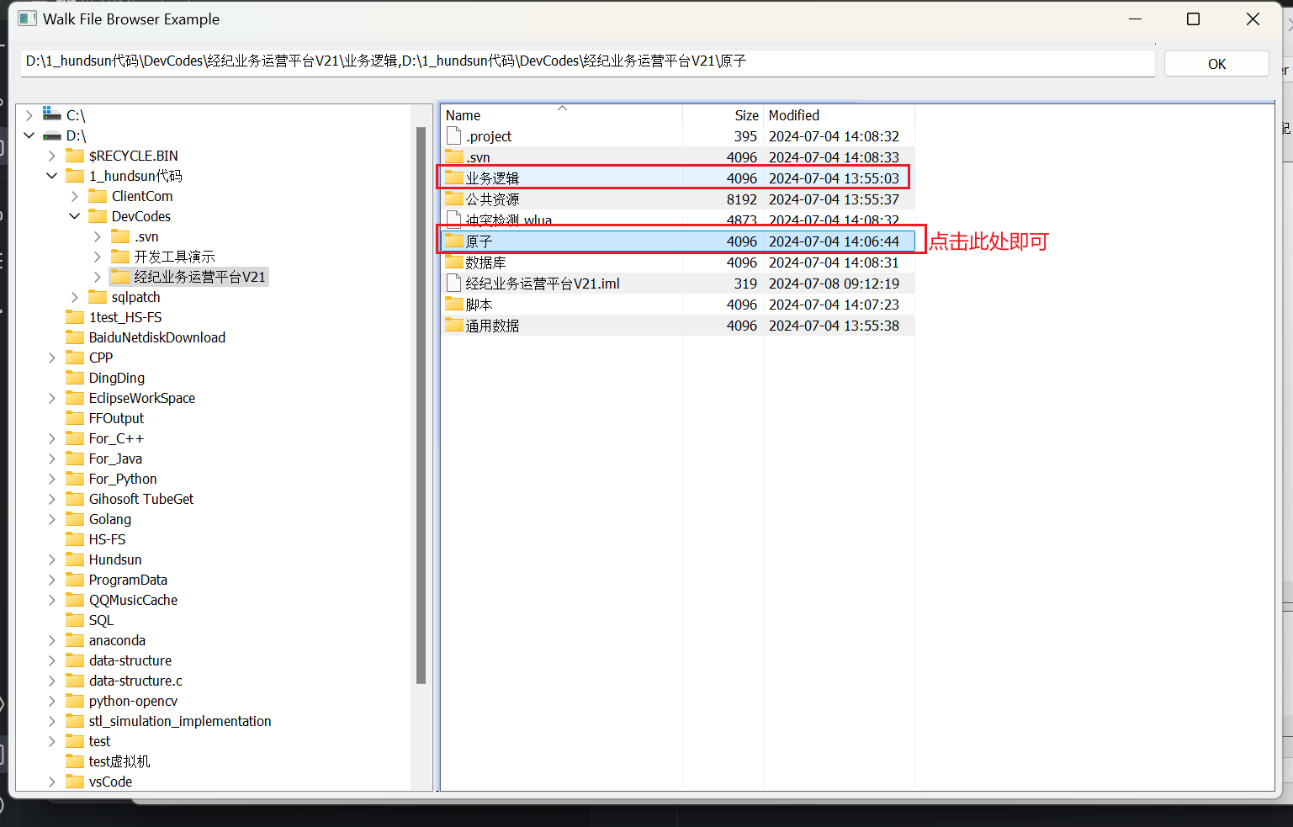Select the Golang folder in tree

[110, 519]
